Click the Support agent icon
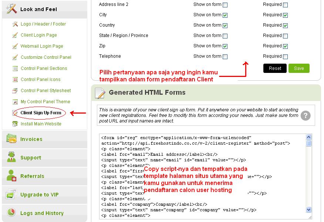This screenshot has width=324, height=222. (x=11, y=157)
